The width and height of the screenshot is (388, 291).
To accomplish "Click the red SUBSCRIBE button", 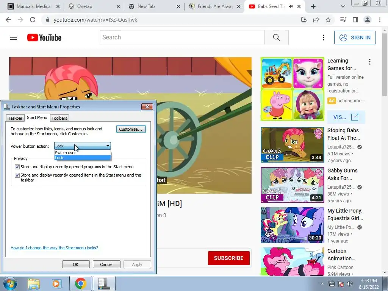I will click(x=228, y=258).
